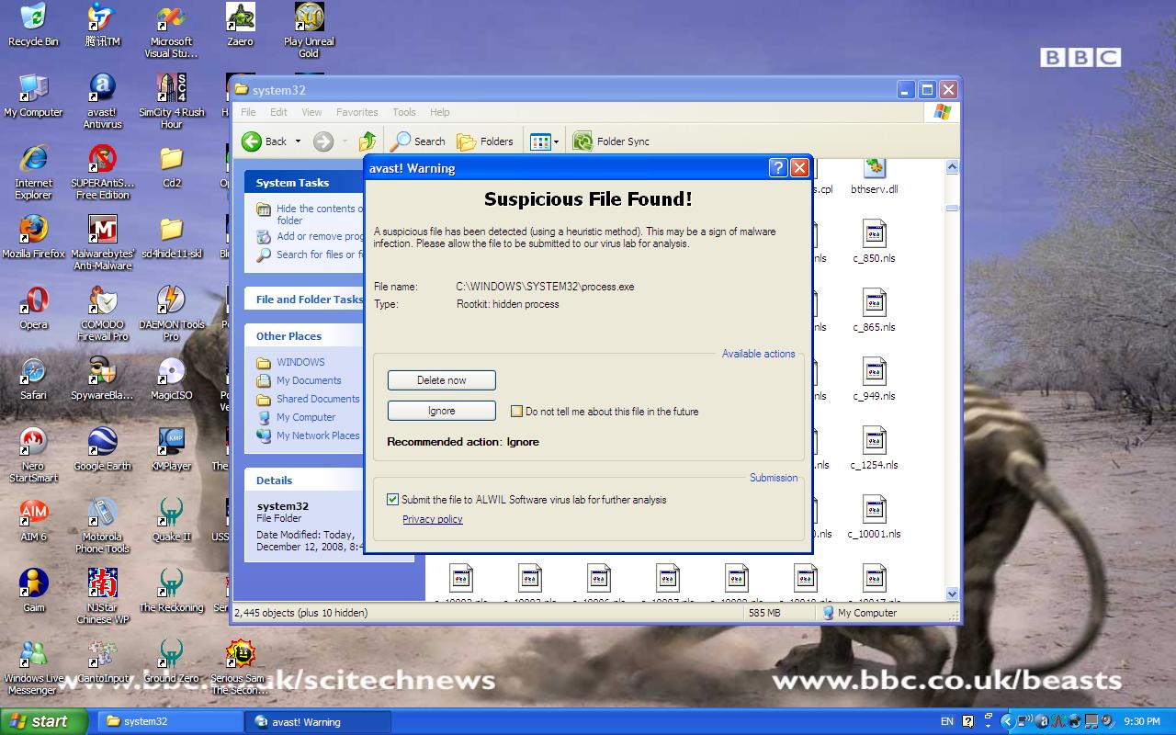This screenshot has height=735, width=1176.
Task: Go to WINDOWS in Other Places
Action: pyautogui.click(x=300, y=362)
